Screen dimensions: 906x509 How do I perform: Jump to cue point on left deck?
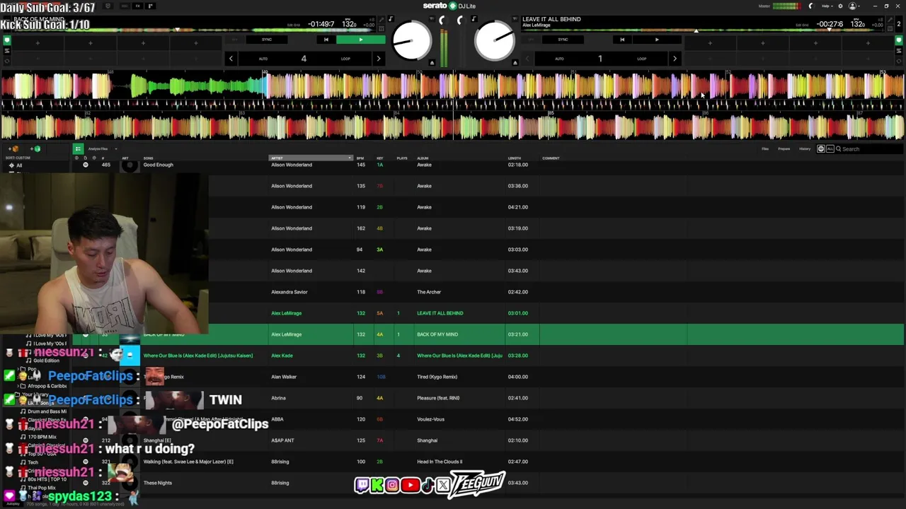326,40
